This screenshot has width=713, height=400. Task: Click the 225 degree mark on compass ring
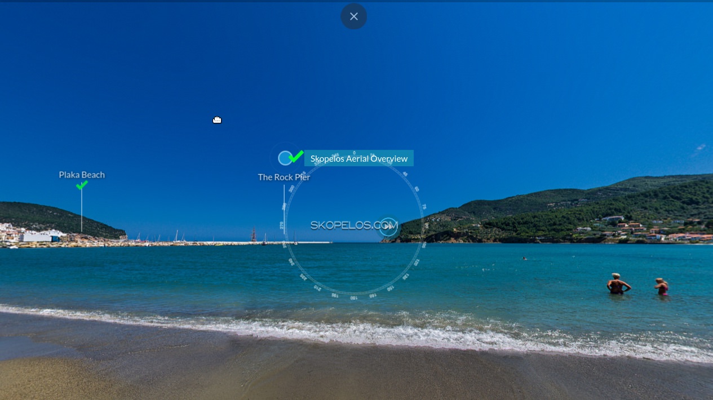pos(303,277)
